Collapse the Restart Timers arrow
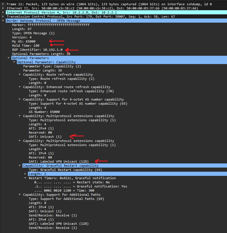This screenshot has height=233, width=227. 25,178
